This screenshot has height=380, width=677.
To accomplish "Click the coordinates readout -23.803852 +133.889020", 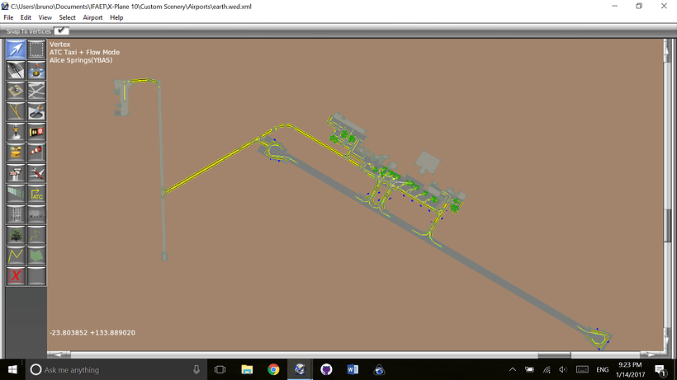I will 92,333.
